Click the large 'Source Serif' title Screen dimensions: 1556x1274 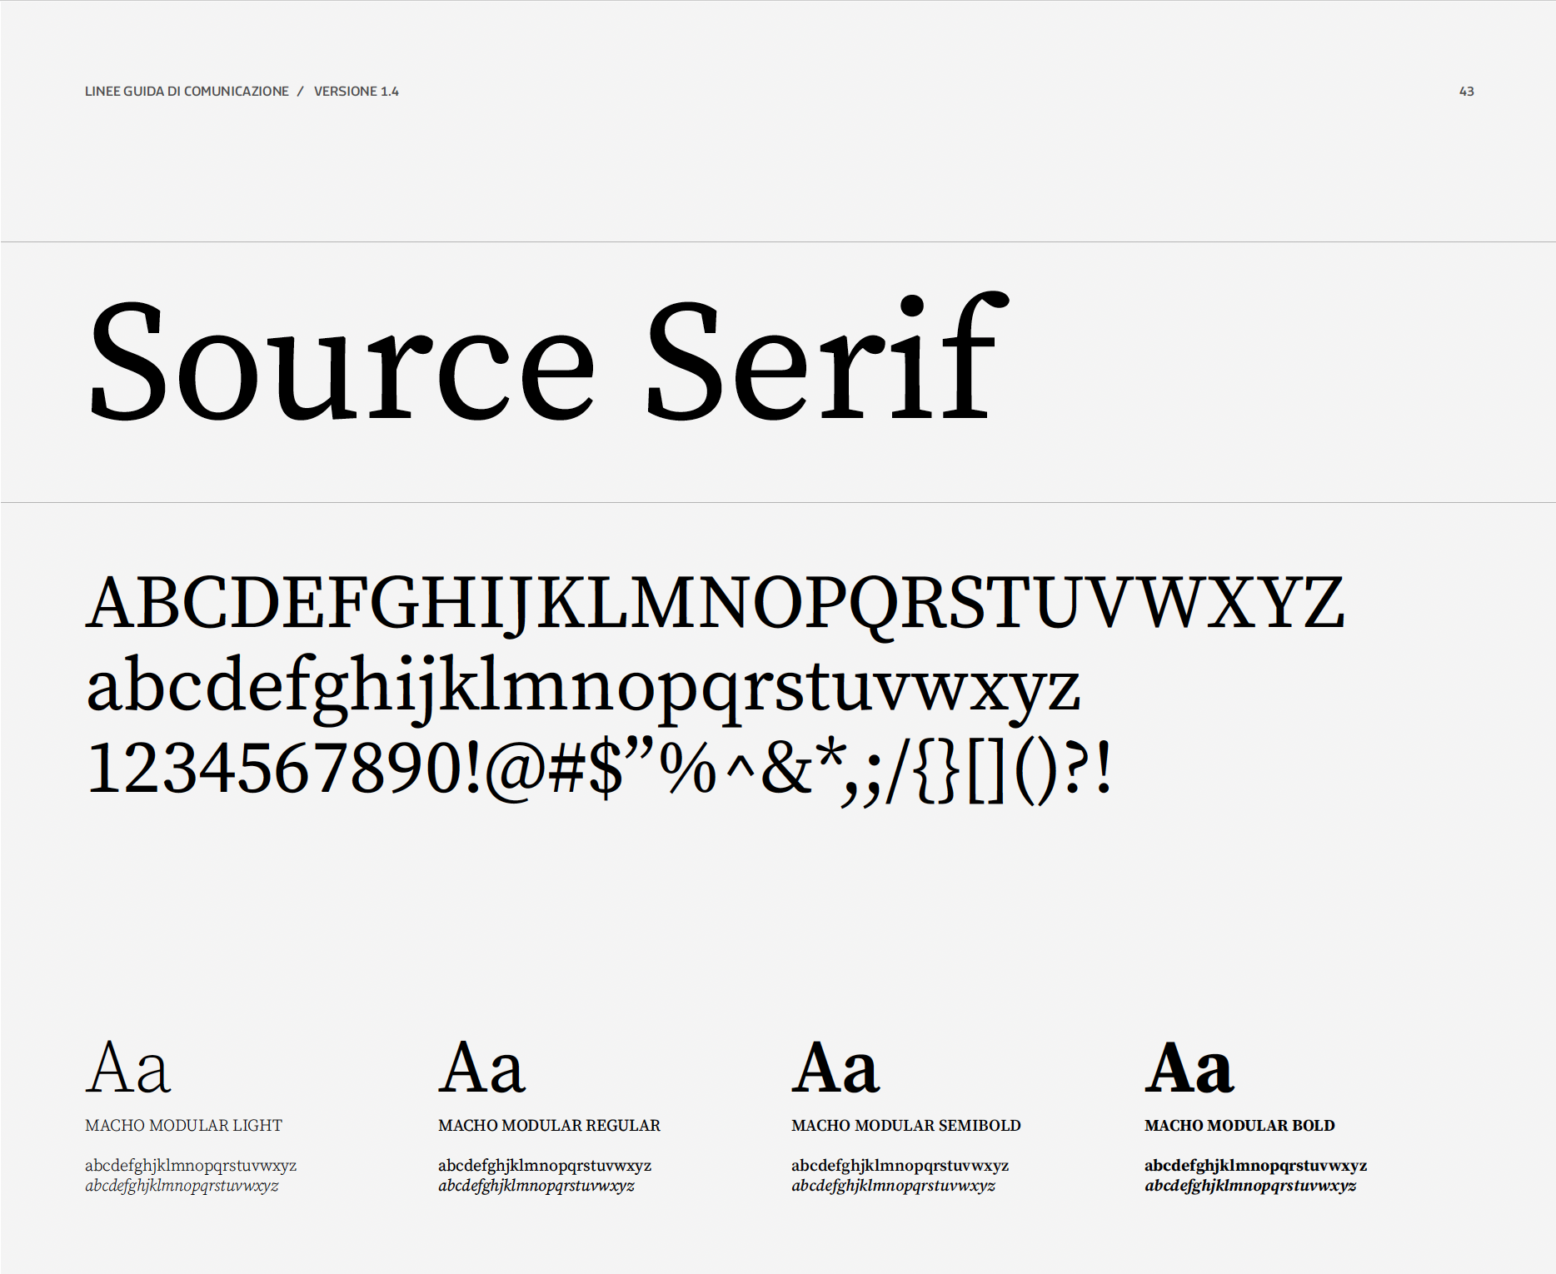(x=548, y=356)
